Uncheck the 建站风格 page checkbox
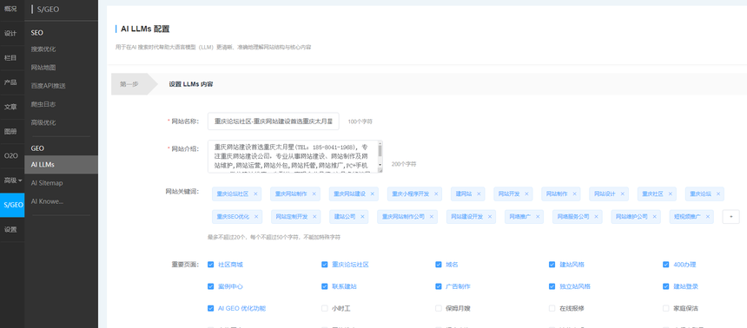Screen dimensions: 747x328 pyautogui.click(x=552, y=264)
